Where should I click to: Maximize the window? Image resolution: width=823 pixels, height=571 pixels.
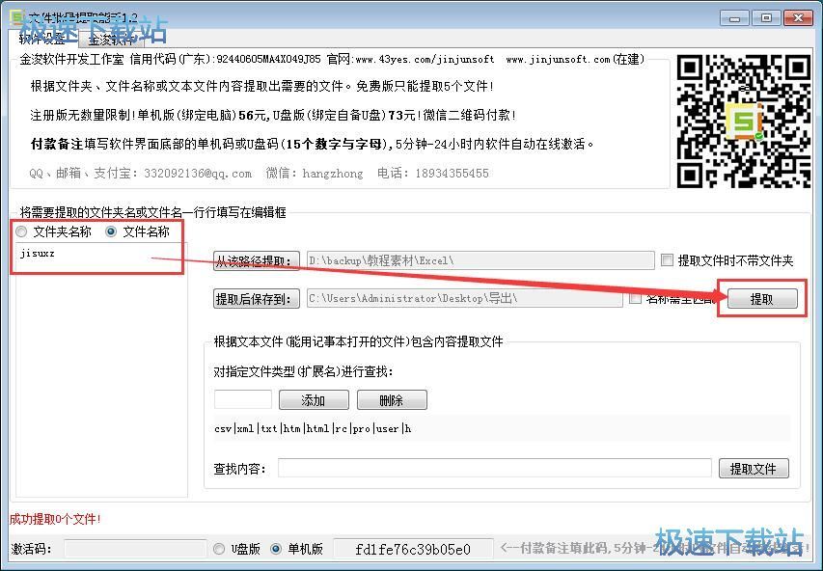766,17
